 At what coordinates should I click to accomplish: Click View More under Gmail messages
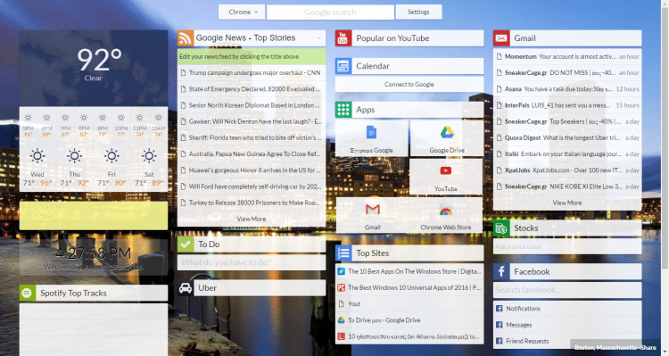[x=567, y=203]
